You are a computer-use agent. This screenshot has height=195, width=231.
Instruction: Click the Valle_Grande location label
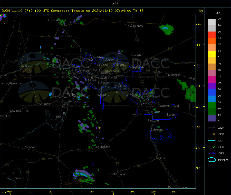76,95
